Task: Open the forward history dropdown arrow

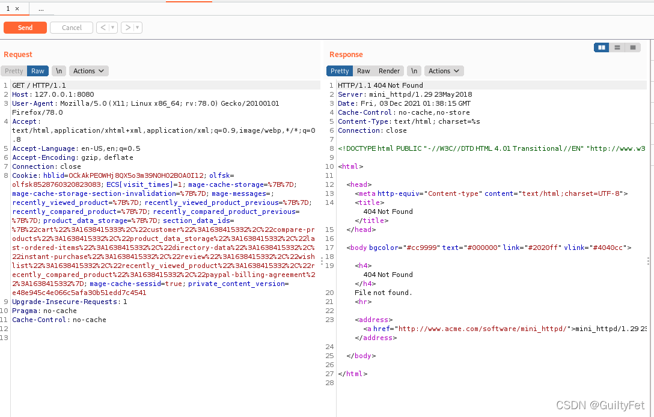Action: (138, 28)
